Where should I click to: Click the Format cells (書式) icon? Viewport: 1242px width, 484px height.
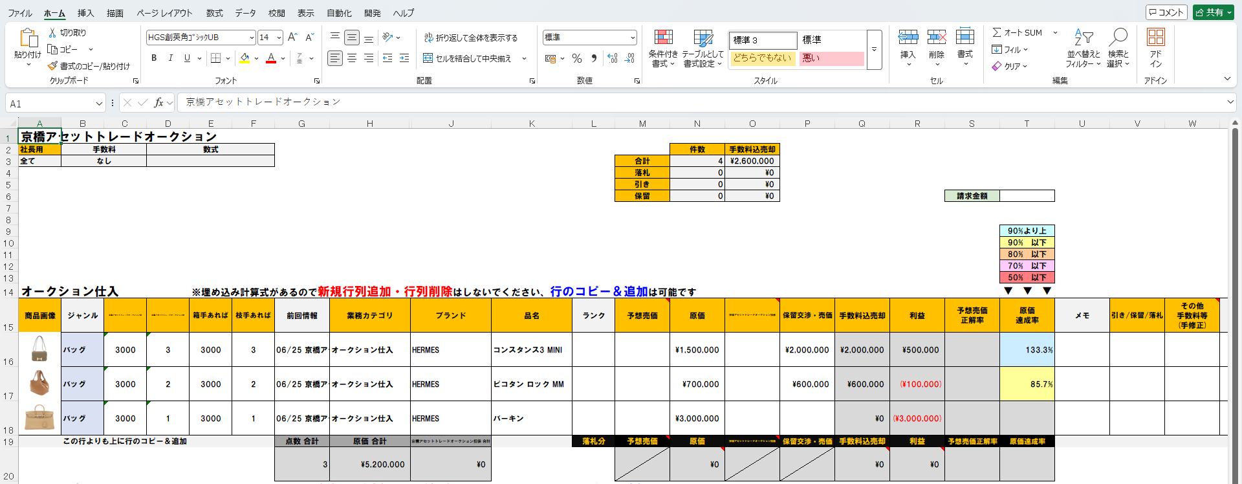click(964, 38)
